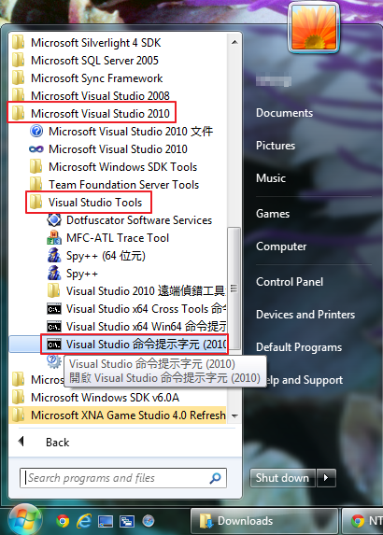Click the Spy++ (64 位元) icon

[54, 256]
